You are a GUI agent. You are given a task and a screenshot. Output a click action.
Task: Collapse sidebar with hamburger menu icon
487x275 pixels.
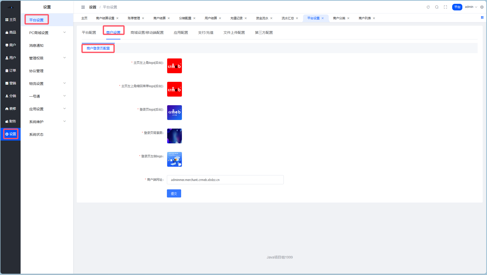83,7
